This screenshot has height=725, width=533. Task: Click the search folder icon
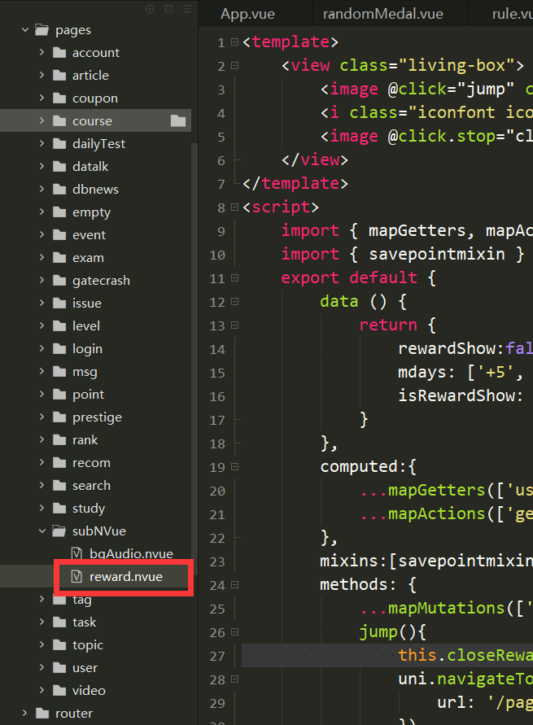point(59,485)
